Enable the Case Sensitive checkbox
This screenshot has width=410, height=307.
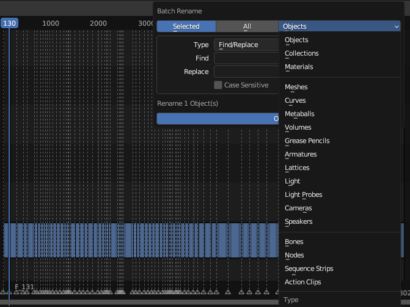(x=218, y=85)
